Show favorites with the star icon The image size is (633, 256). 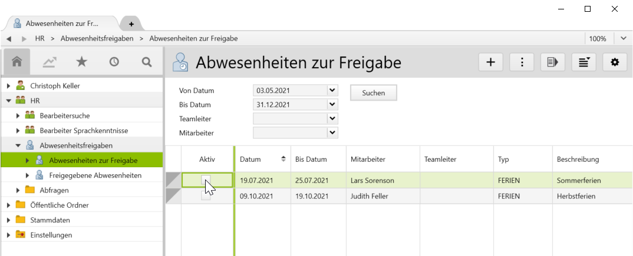(82, 62)
